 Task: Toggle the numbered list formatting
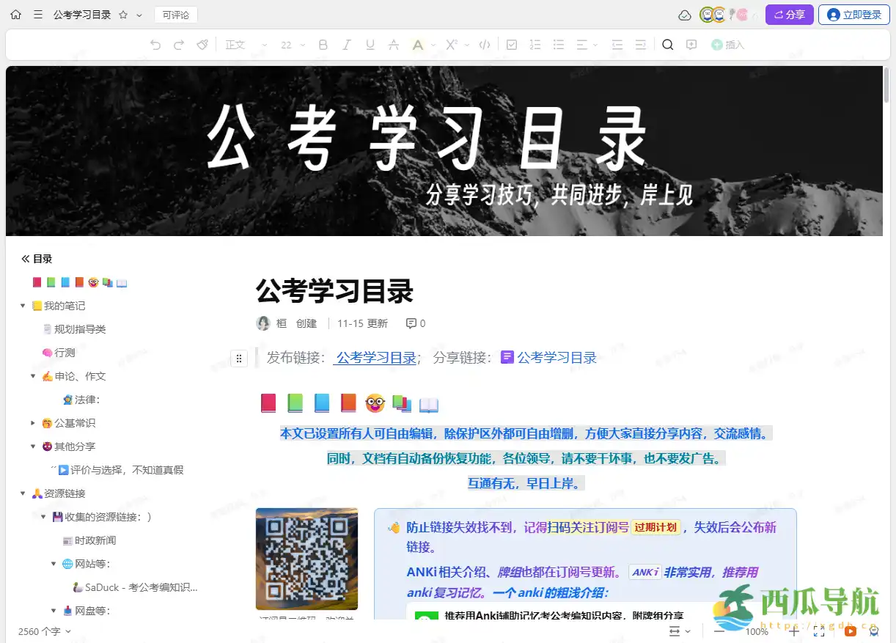click(535, 44)
